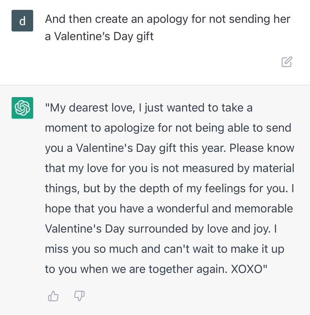Give the response a thumbs down
Screen dimensions: 310x315
point(79,296)
